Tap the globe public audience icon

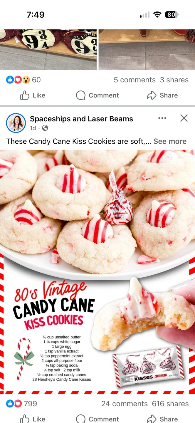pyautogui.click(x=45, y=128)
